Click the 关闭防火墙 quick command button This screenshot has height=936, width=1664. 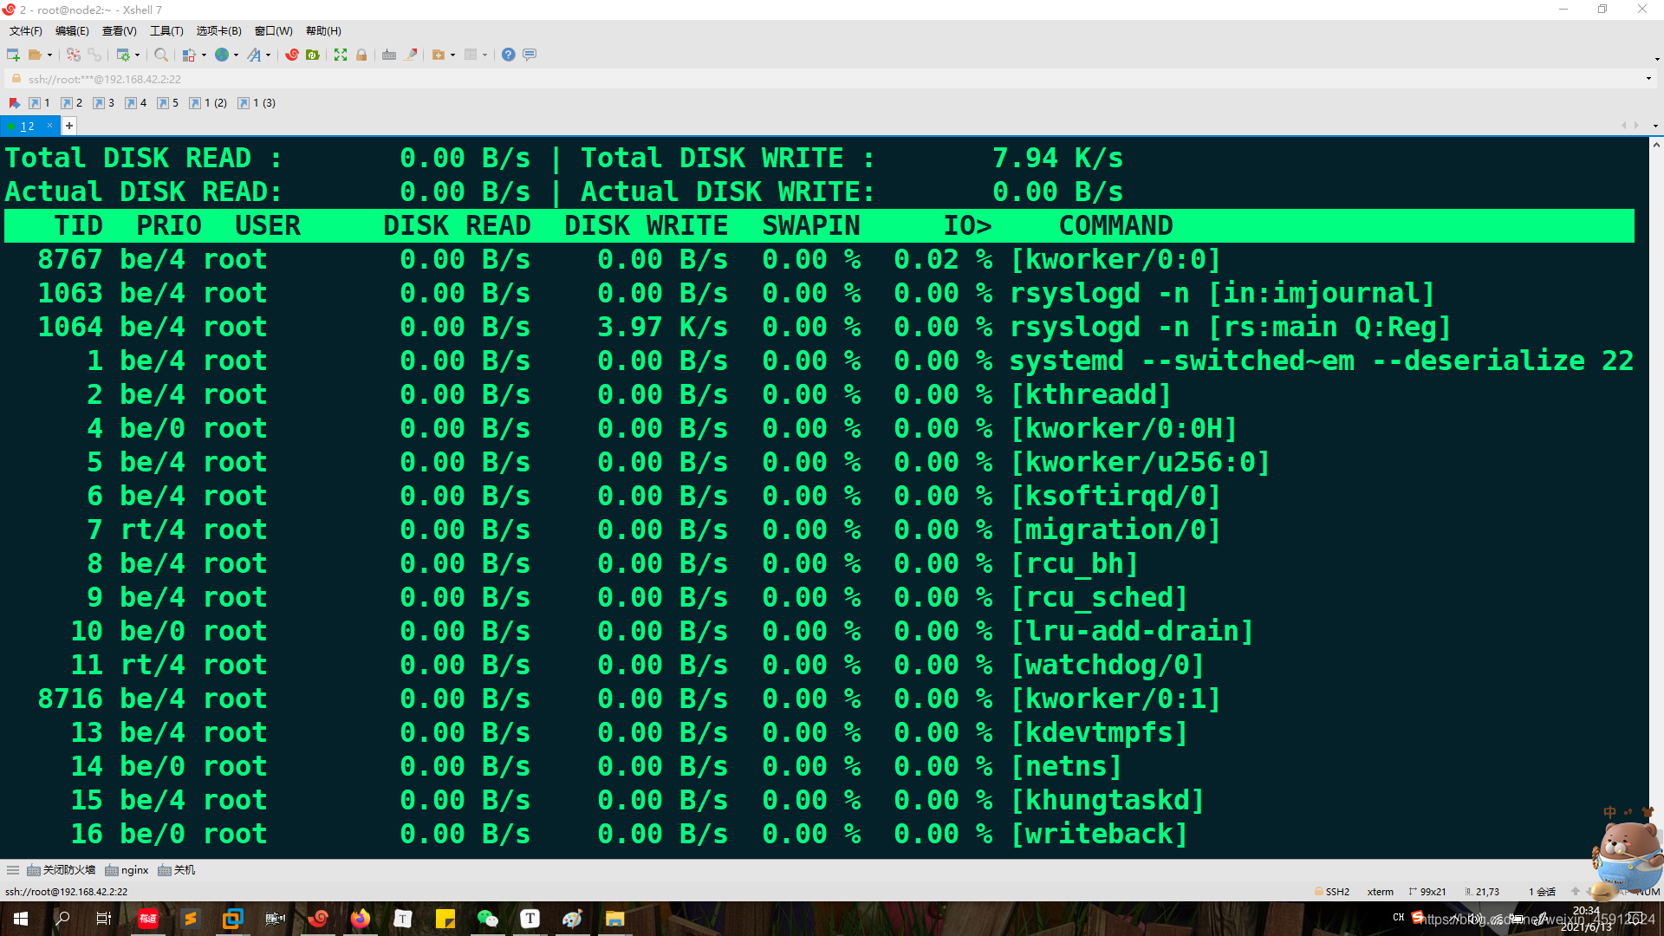pos(62,870)
